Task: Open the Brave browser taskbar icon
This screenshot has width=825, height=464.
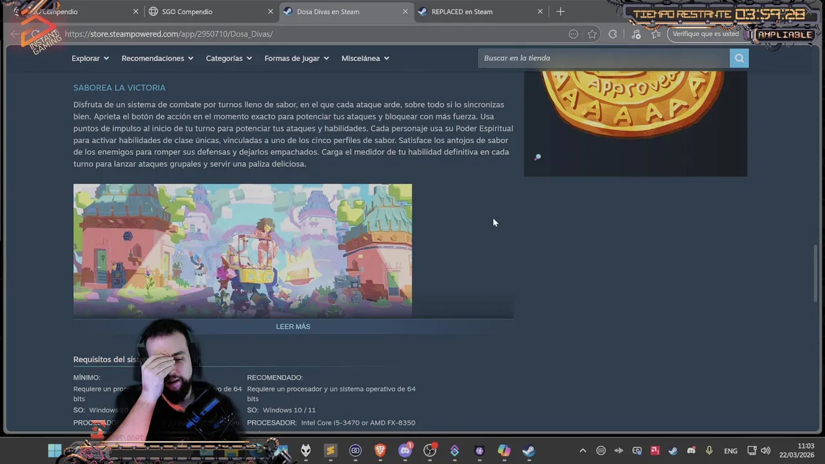Action: (x=380, y=450)
